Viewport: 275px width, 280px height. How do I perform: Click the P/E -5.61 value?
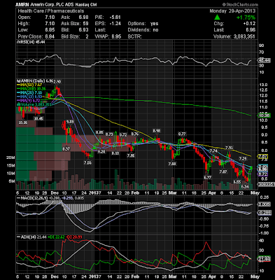click(115, 17)
